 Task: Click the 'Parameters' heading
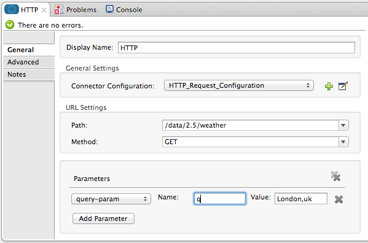point(92,179)
